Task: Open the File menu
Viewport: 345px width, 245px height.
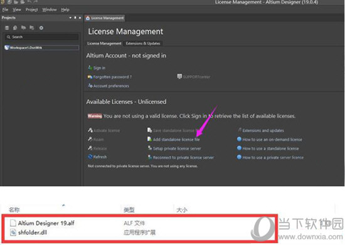Action: [5, 9]
